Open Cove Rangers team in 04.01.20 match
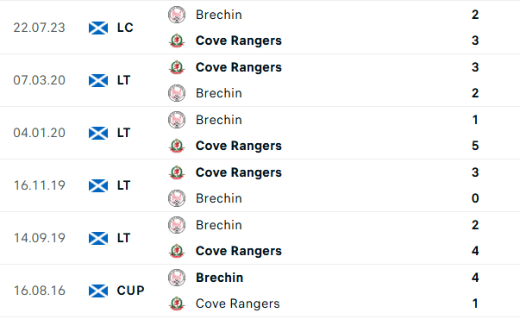 tap(239, 146)
